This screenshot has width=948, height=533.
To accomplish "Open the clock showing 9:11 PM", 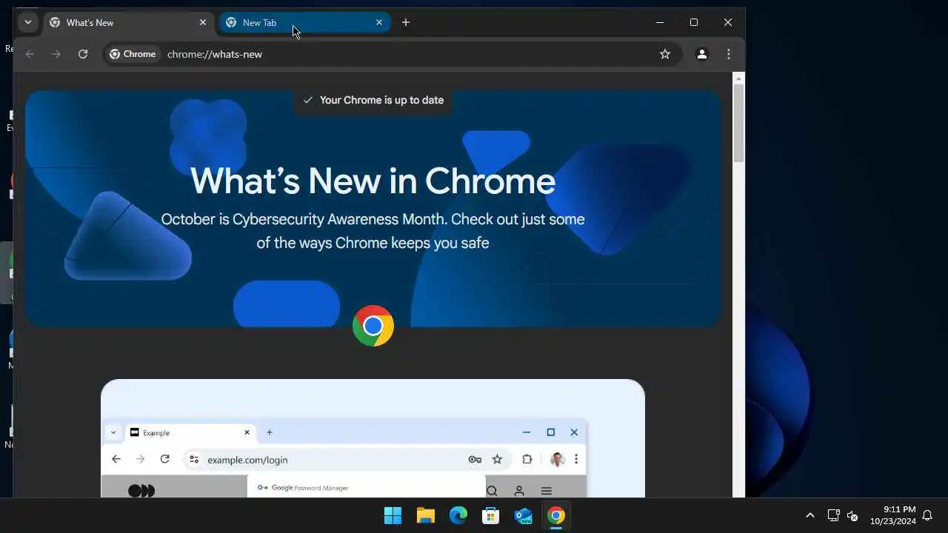I will click(893, 515).
